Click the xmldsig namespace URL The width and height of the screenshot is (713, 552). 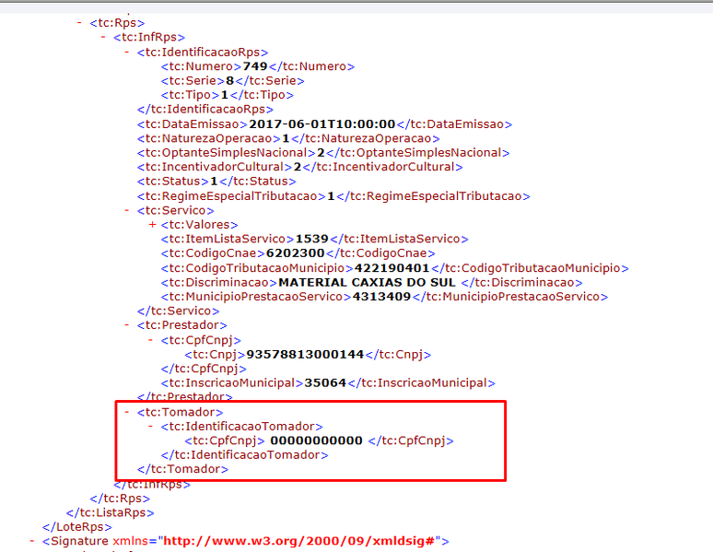coord(299,541)
